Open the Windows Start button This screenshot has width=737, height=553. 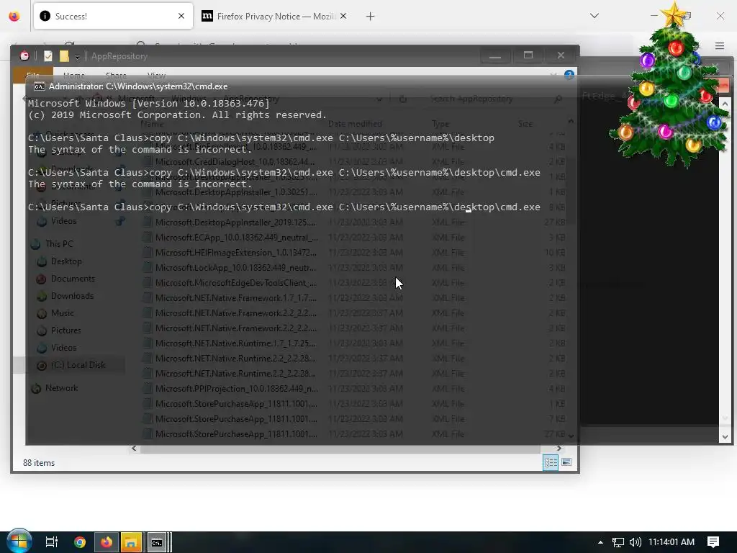coord(19,541)
